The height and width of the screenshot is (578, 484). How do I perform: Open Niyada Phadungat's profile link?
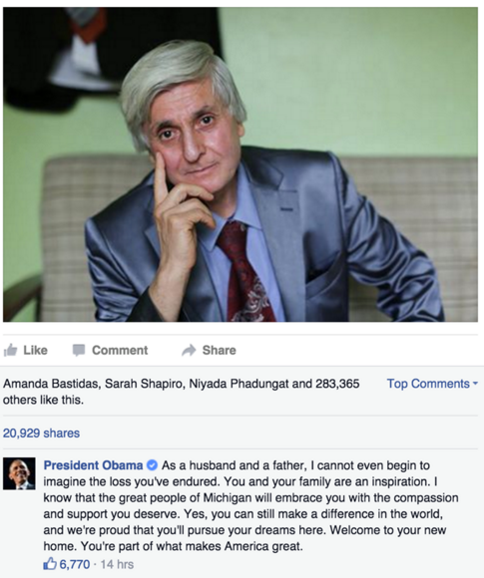pos(239,384)
